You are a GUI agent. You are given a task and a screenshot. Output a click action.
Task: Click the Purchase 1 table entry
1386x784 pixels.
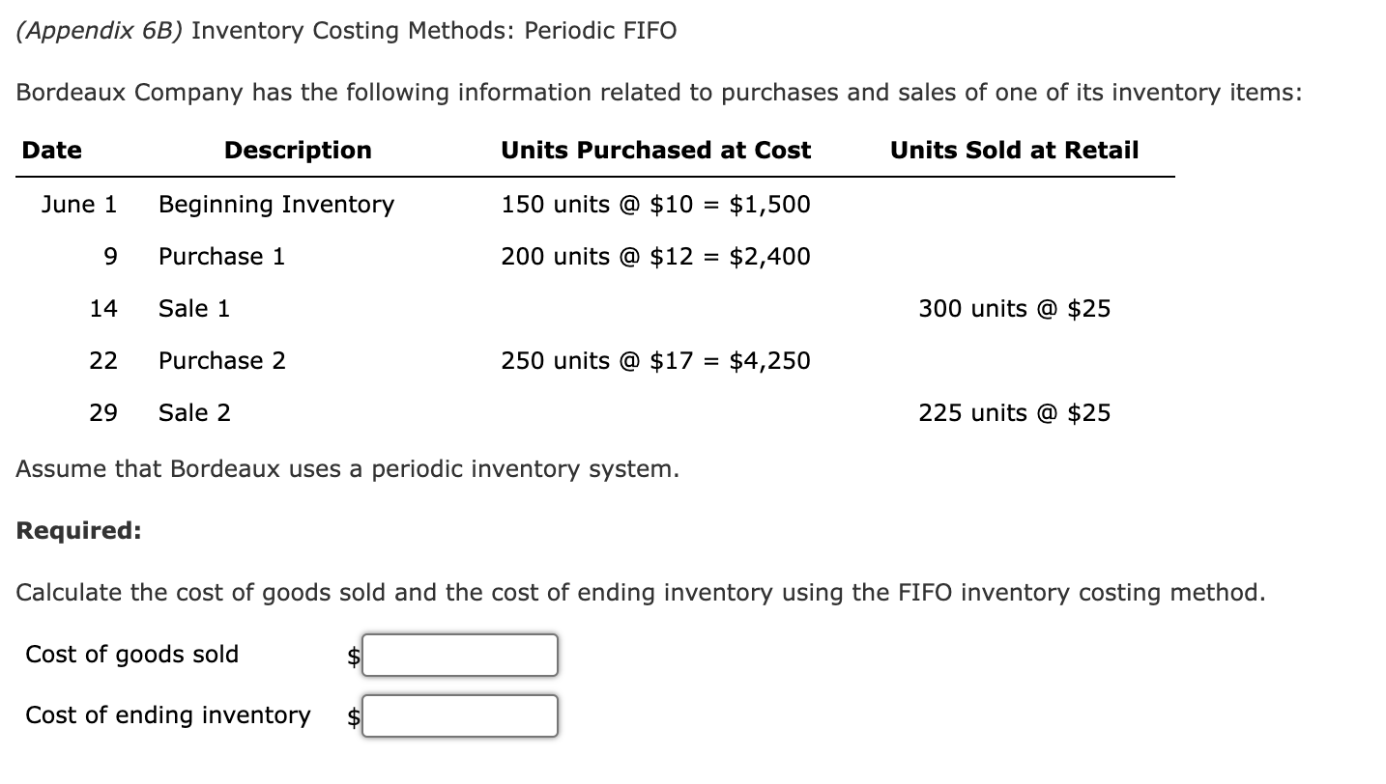[221, 256]
